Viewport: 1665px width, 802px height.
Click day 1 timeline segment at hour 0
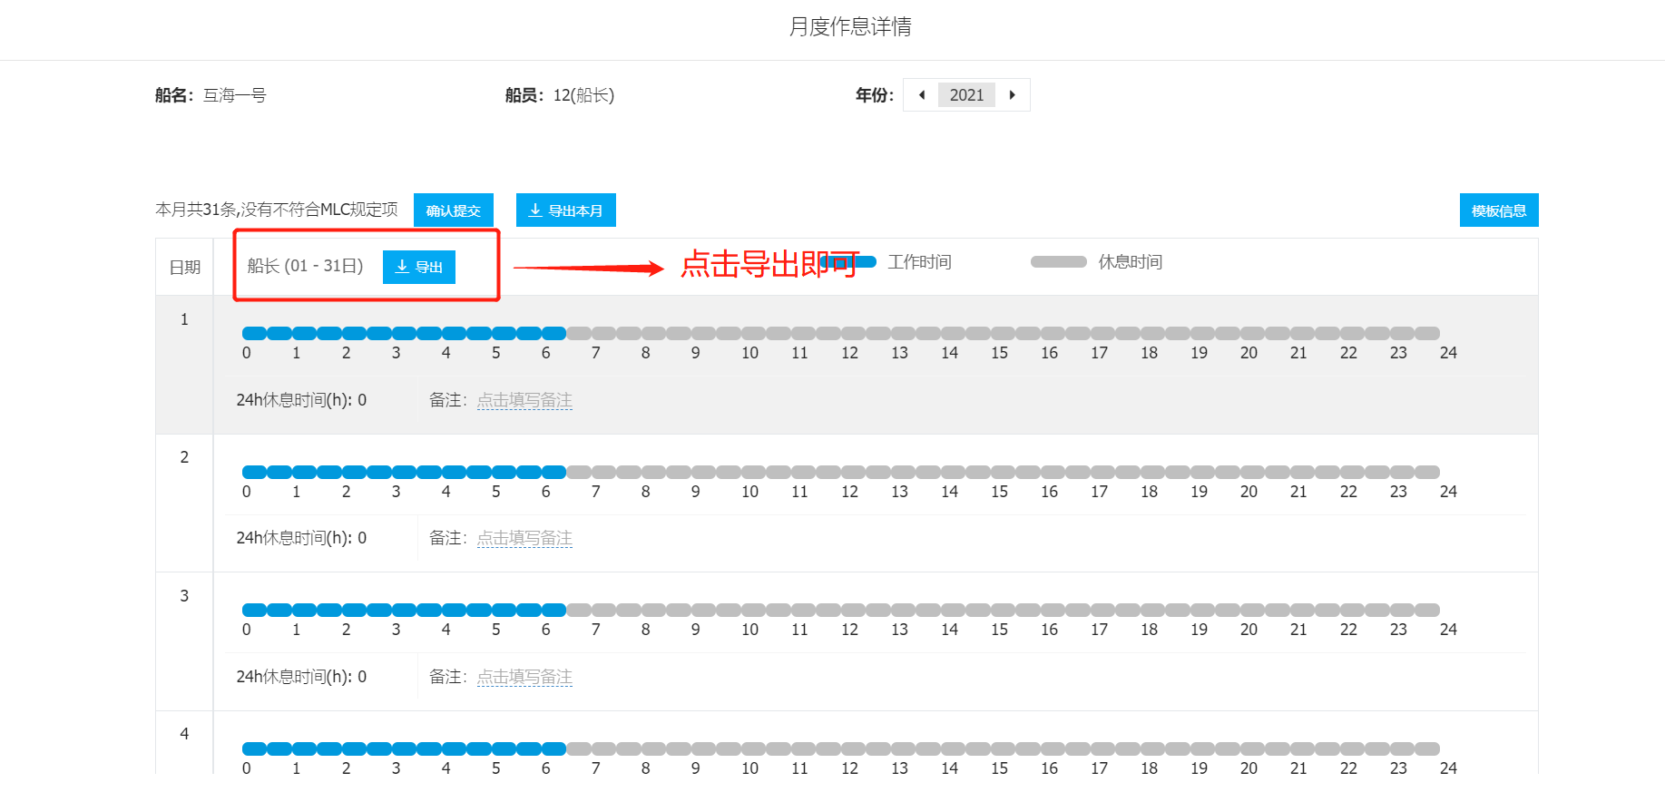click(x=254, y=334)
